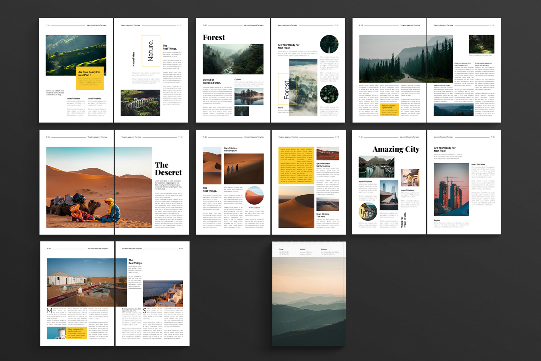This screenshot has height=361, width=541.
Task: Click the large yellow text block on page 27
Action: [x=296, y=165]
